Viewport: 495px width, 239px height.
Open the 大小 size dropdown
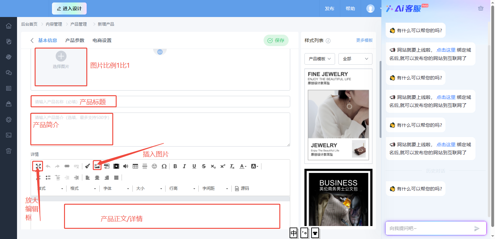tap(149, 188)
